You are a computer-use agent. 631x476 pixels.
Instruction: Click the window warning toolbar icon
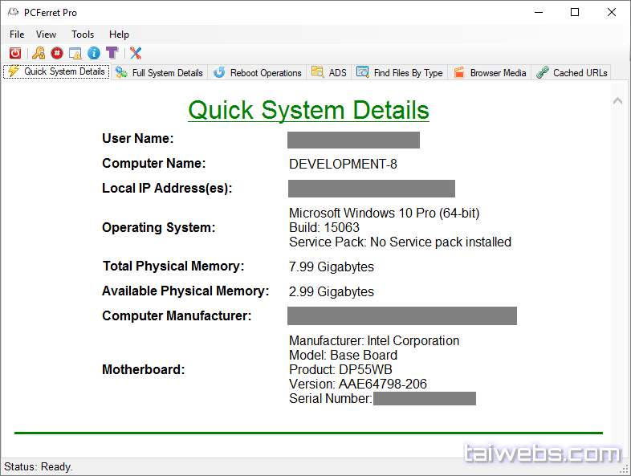tap(75, 53)
